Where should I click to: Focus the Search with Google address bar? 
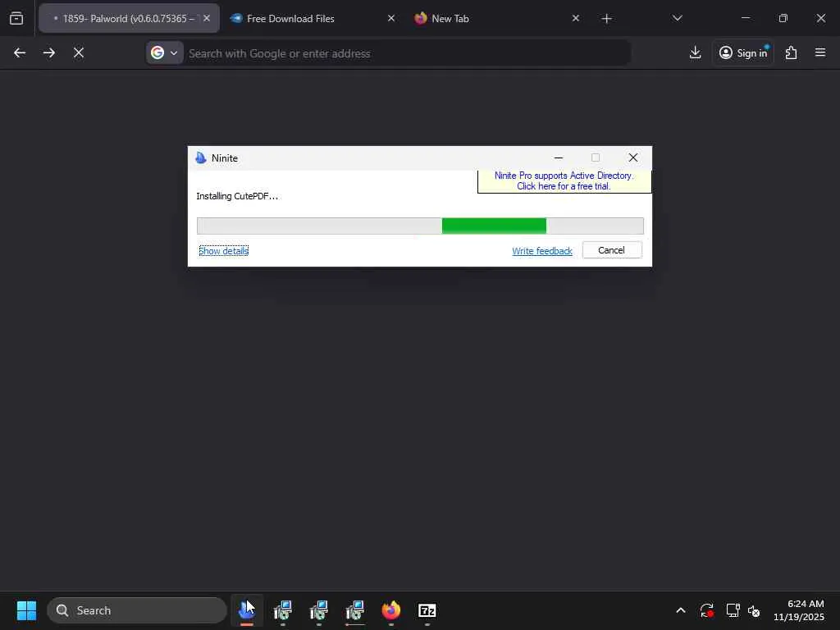[407, 53]
